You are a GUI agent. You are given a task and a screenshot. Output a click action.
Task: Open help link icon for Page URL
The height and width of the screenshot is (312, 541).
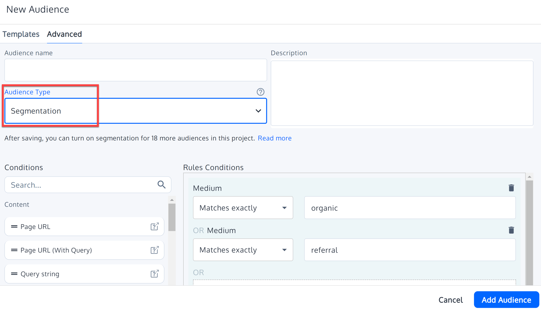point(155,226)
